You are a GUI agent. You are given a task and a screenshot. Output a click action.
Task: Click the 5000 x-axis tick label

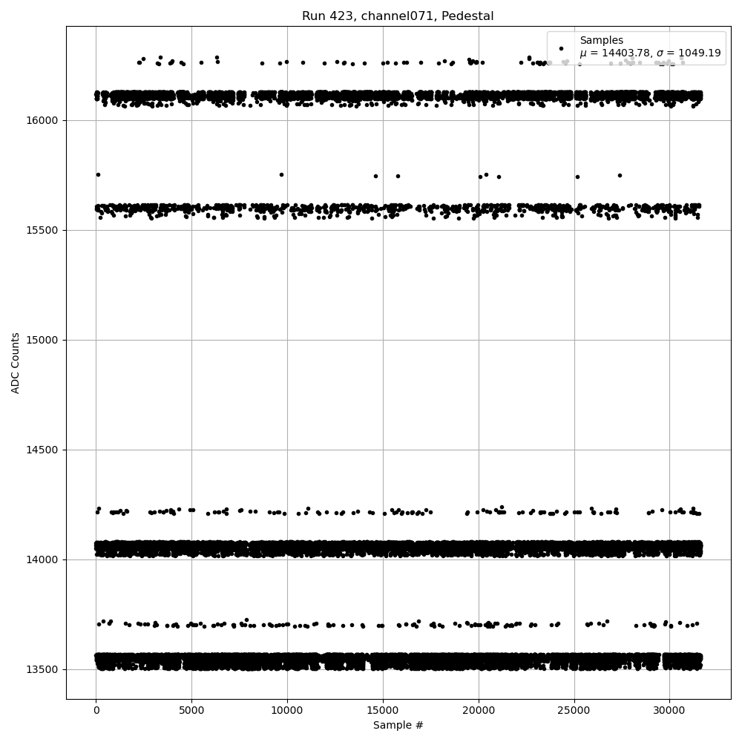[x=191, y=710]
